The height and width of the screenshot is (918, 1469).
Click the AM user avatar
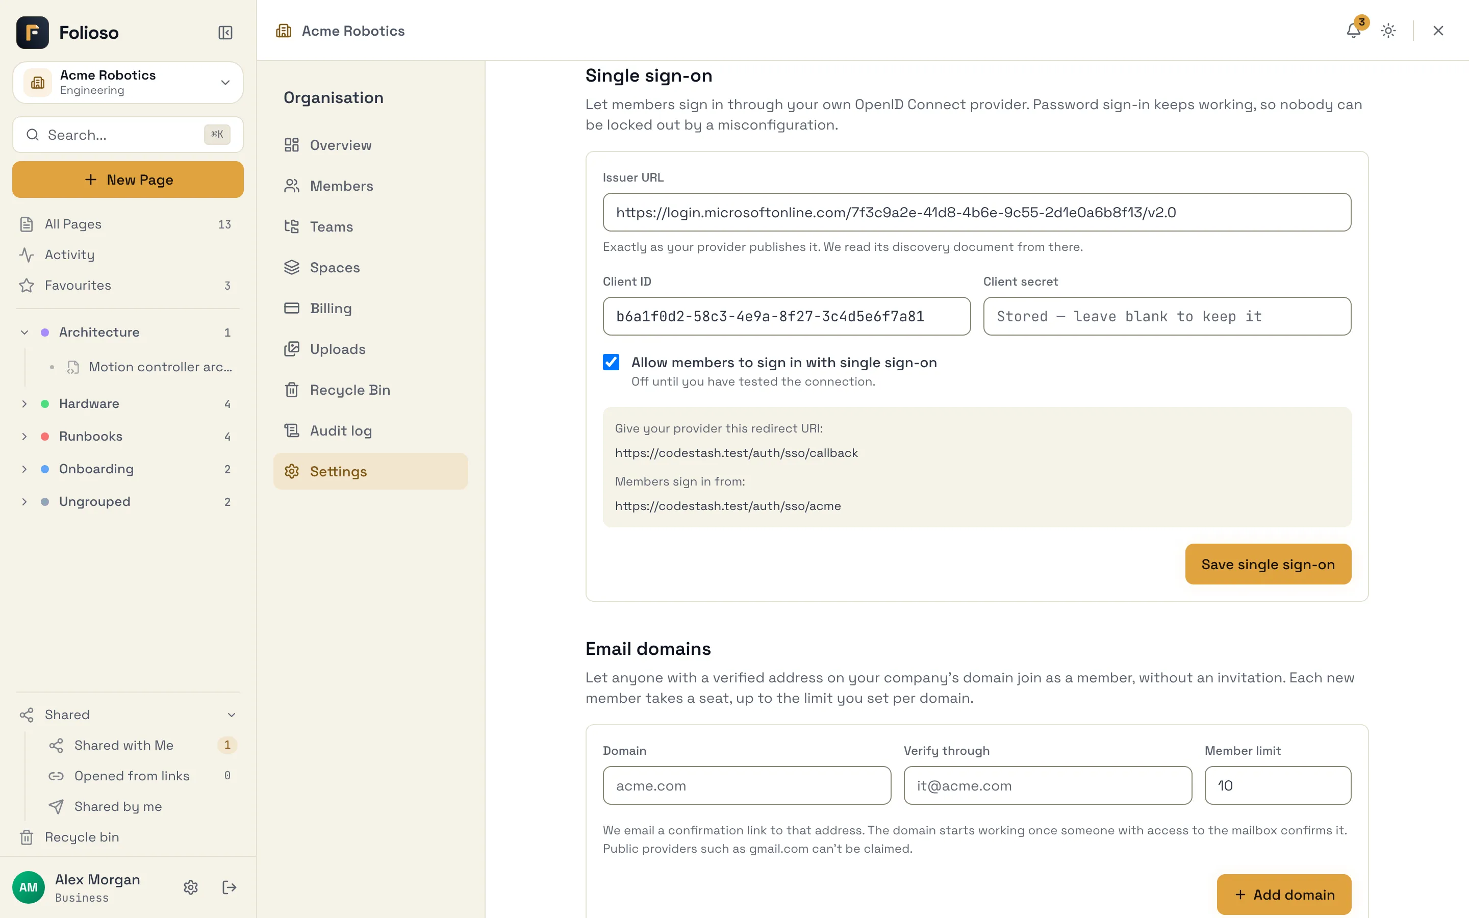(29, 887)
